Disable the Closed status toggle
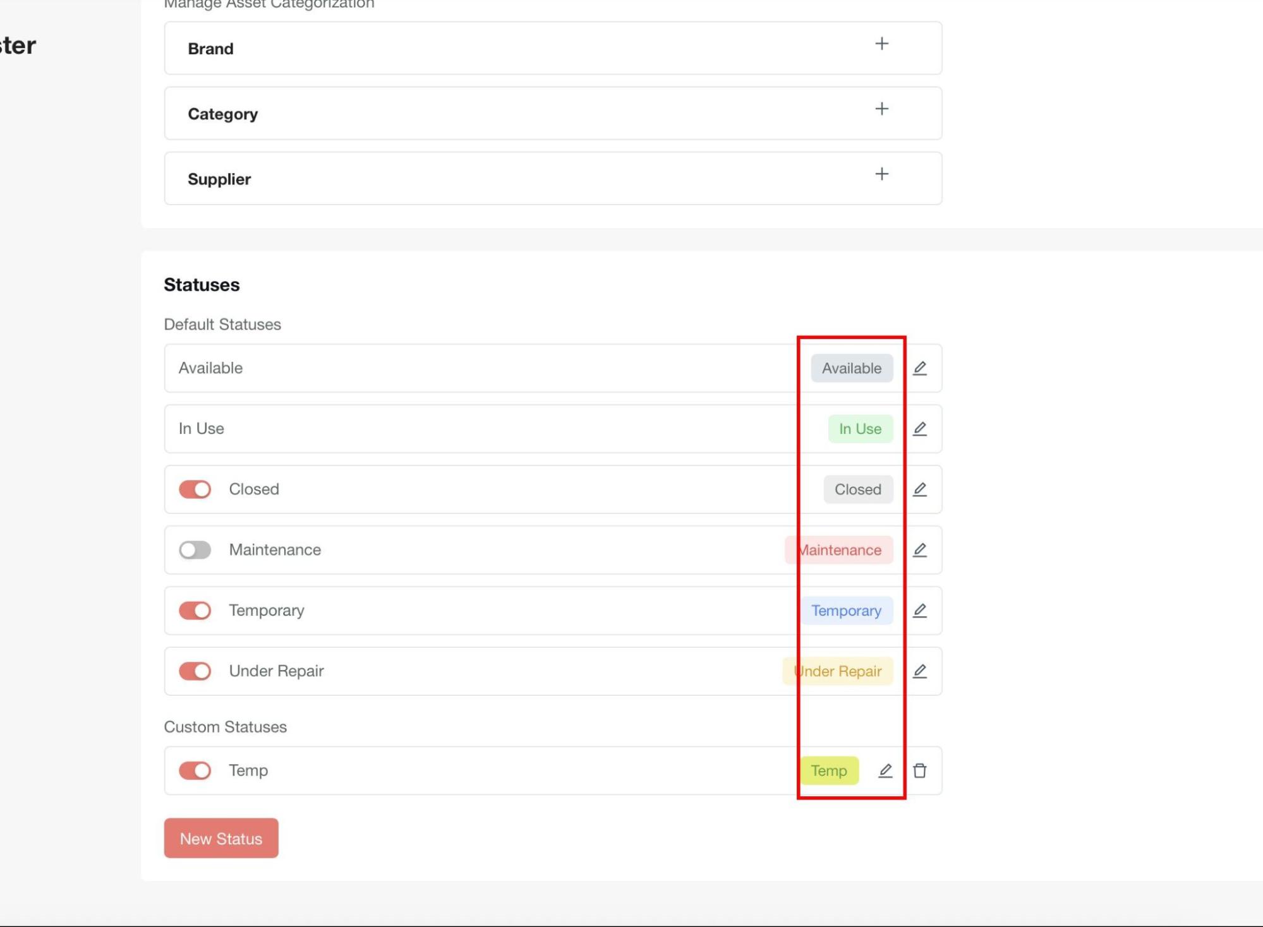This screenshot has width=1263, height=927. (x=195, y=489)
